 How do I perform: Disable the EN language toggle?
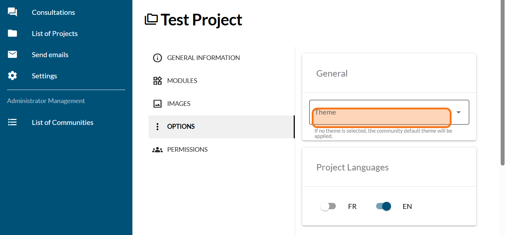[x=384, y=206]
